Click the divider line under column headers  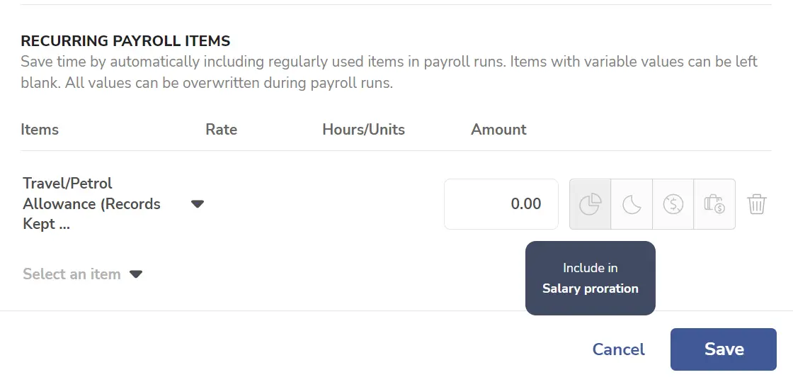tap(396, 150)
